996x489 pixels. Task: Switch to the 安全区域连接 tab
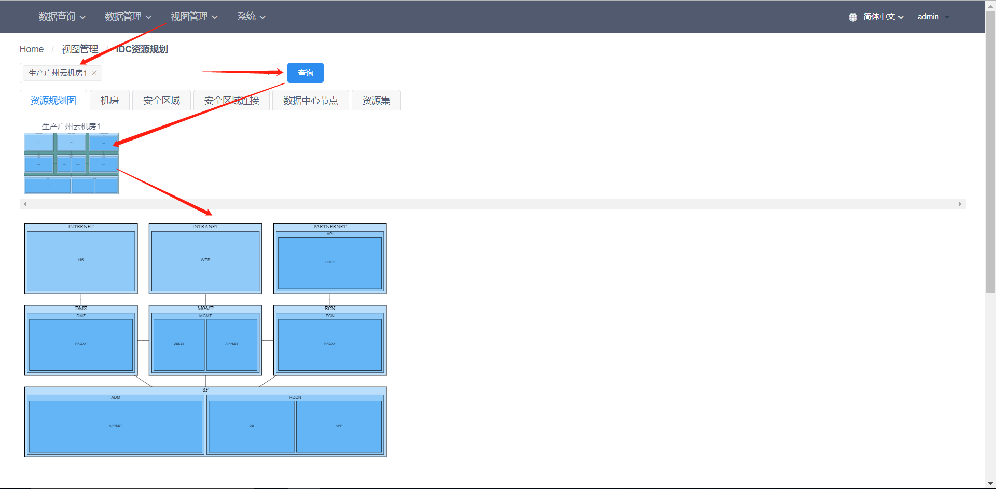pyautogui.click(x=231, y=100)
